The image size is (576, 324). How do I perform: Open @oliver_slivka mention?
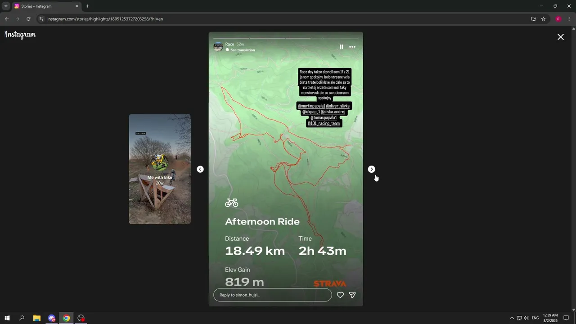point(338,106)
